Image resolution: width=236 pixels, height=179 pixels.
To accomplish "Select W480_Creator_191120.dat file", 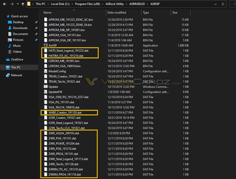I will click(x=65, y=113).
